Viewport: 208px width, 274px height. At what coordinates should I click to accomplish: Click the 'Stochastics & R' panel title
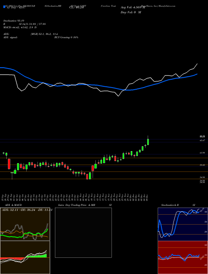[x=170, y=205]
